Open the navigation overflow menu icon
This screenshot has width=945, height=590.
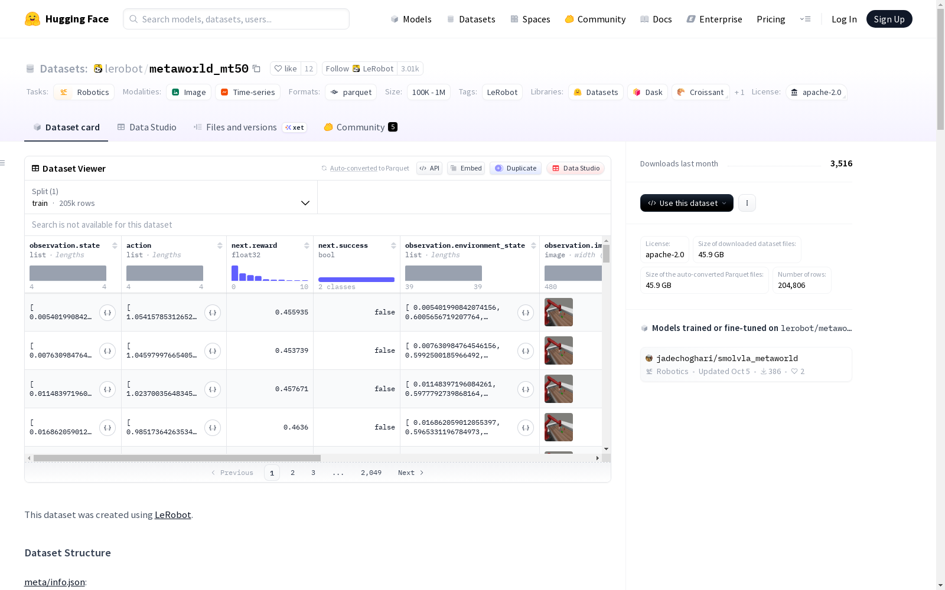(x=805, y=19)
